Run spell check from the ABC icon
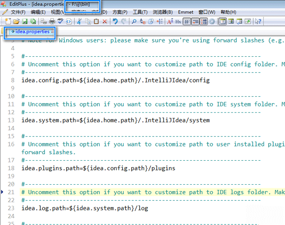285x225 pixels. point(60,22)
